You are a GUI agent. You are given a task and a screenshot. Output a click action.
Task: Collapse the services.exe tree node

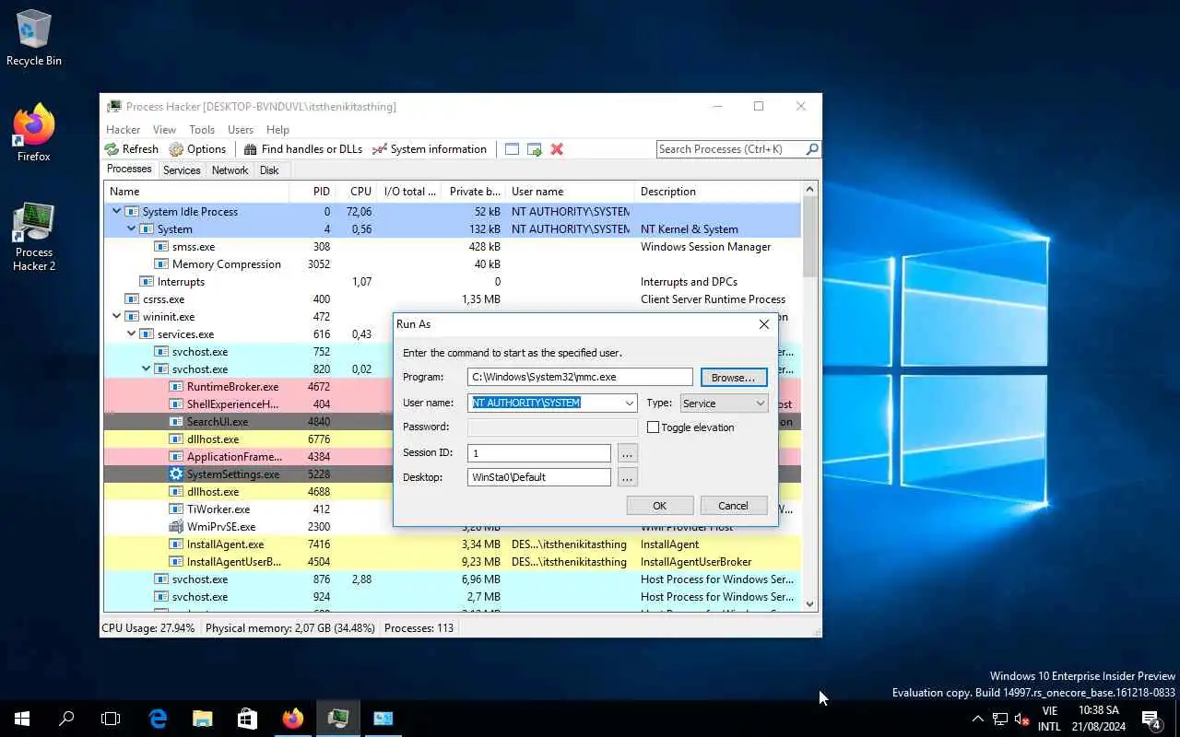point(131,334)
